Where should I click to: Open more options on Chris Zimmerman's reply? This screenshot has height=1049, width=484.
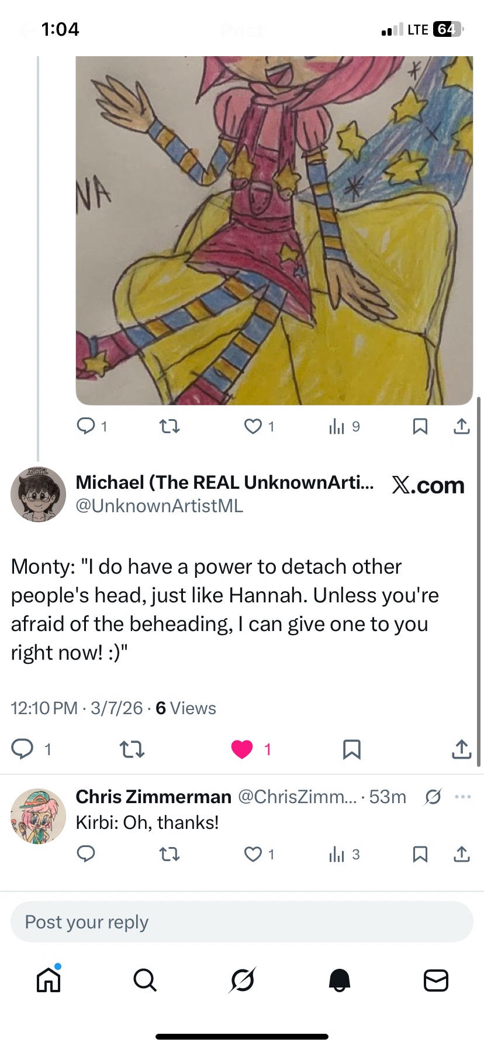click(x=462, y=797)
